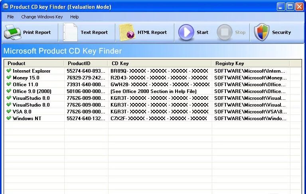Click ProductID 76929-279-242... cell

(x=86, y=78)
